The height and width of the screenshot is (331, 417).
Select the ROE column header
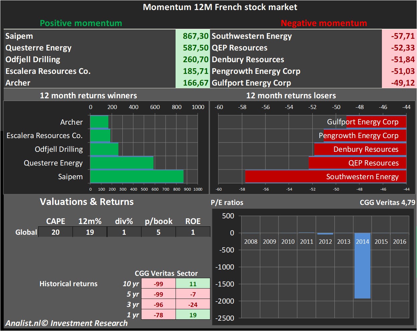pyautogui.click(x=193, y=221)
